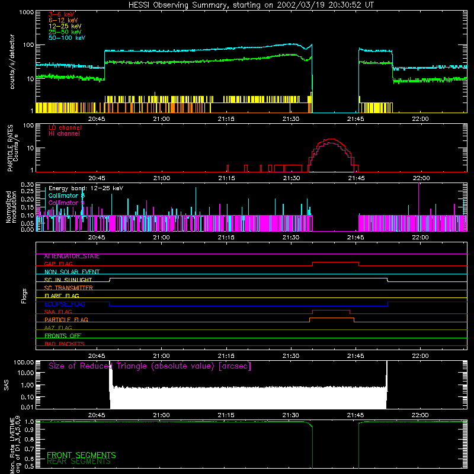Click the orange 6-12 keV legend label
This screenshot has width=474, height=474.
tap(63, 20)
